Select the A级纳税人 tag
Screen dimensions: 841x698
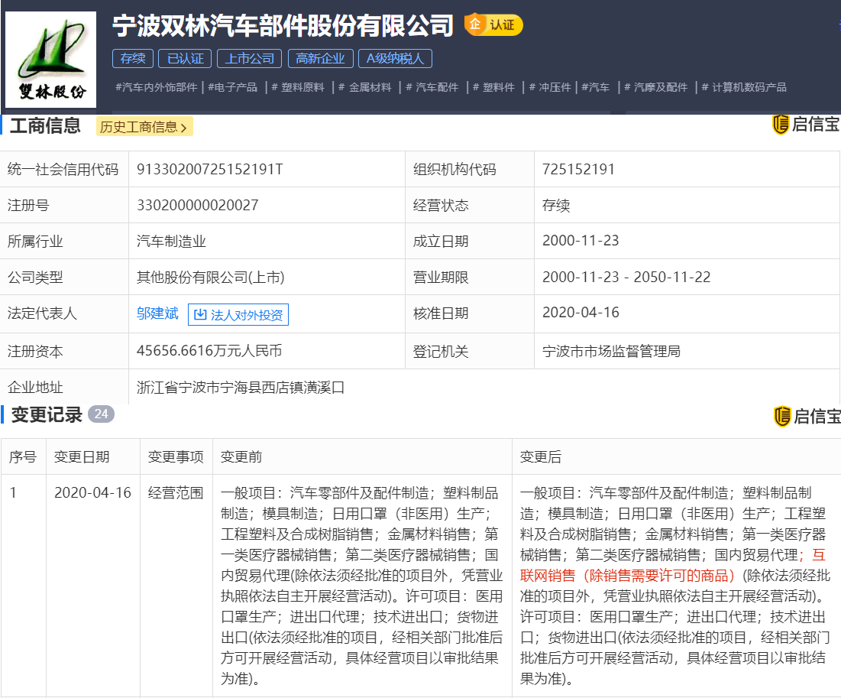coord(395,59)
